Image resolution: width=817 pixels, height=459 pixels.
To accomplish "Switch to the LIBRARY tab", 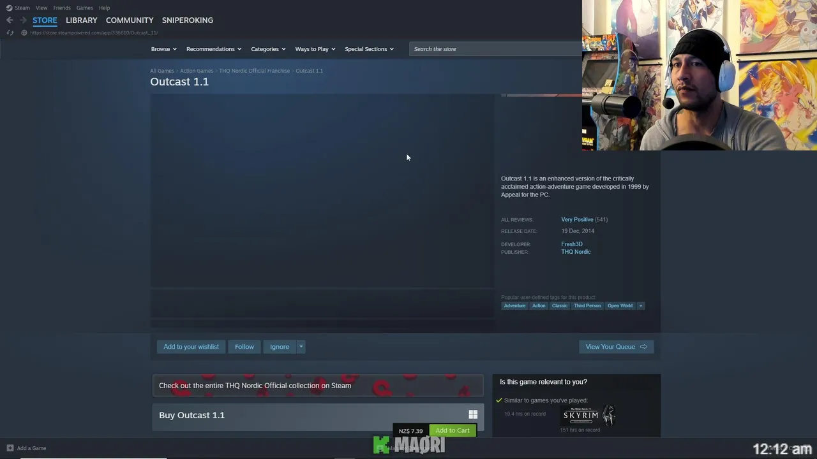I will 82,20.
